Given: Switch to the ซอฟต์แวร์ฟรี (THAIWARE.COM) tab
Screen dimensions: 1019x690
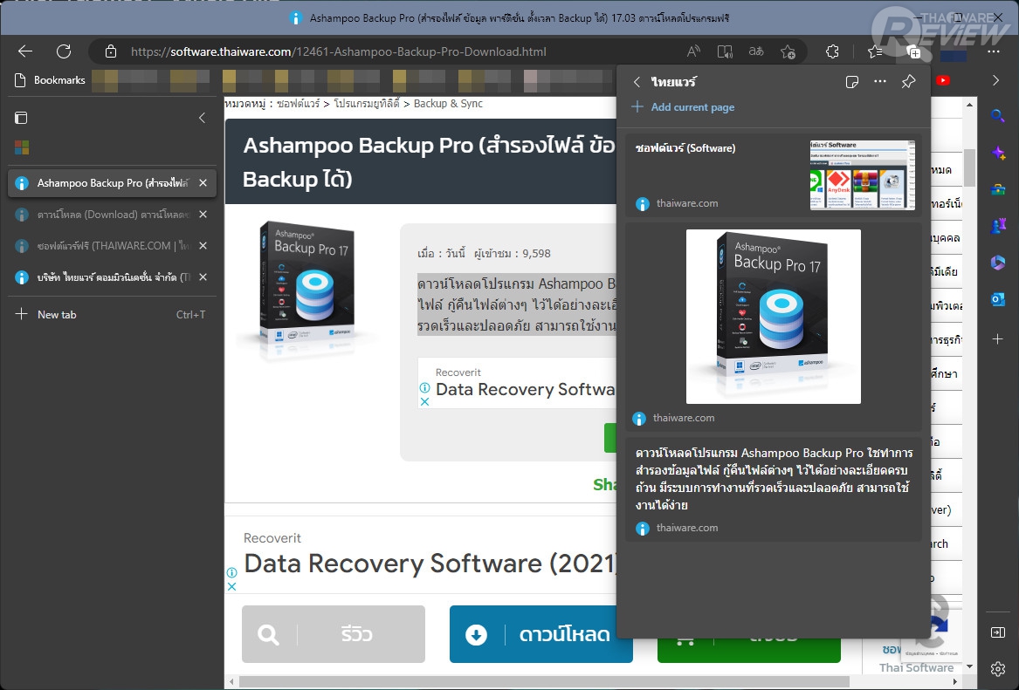Looking at the screenshot, I should pos(112,245).
